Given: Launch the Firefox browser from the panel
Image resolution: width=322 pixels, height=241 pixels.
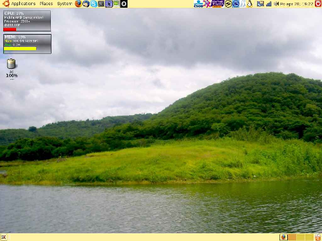Looking at the screenshot, I should click(79, 4).
